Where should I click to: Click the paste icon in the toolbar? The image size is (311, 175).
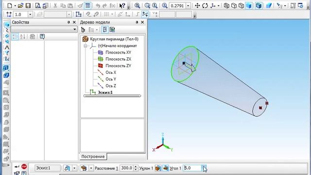coord(70,5)
